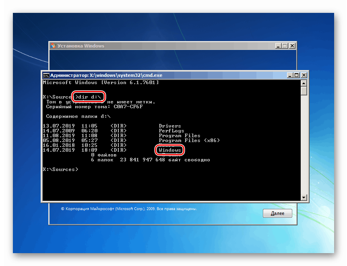Screen dimensions: 347x266
Task: Click the date 13.07.2019
Action: click(59, 126)
